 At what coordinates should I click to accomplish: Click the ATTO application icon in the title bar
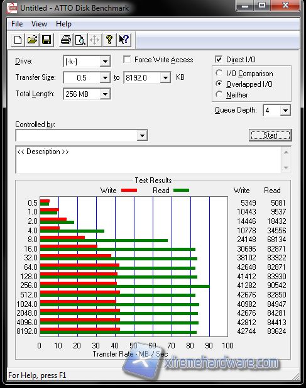coord(12,8)
